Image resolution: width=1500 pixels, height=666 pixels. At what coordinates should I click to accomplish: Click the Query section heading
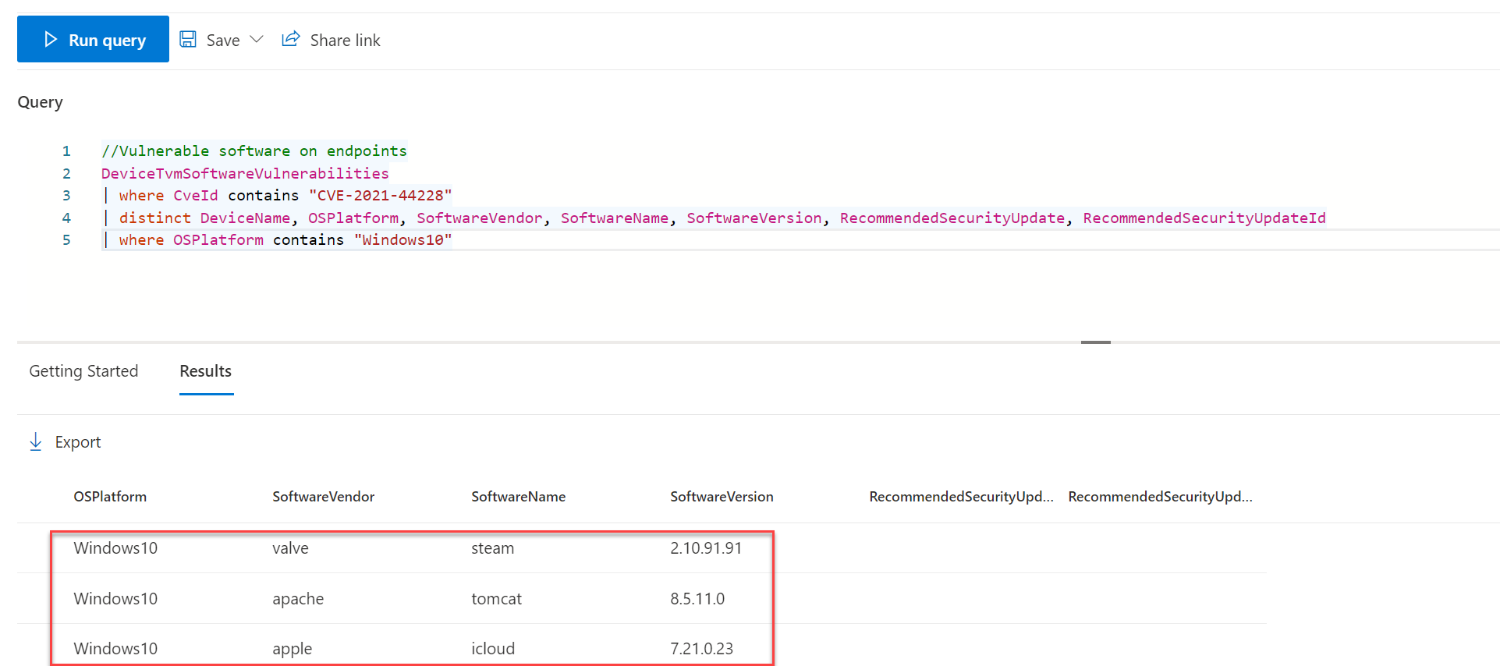tap(40, 102)
